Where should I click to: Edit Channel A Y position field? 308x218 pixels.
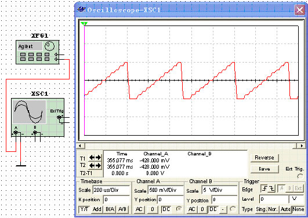pyautogui.click(x=170, y=199)
